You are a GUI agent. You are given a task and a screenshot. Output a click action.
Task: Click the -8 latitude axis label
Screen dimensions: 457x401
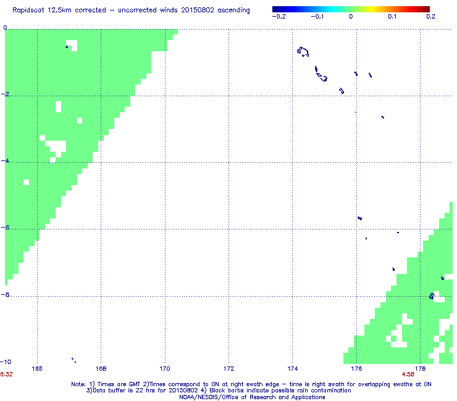point(5,294)
